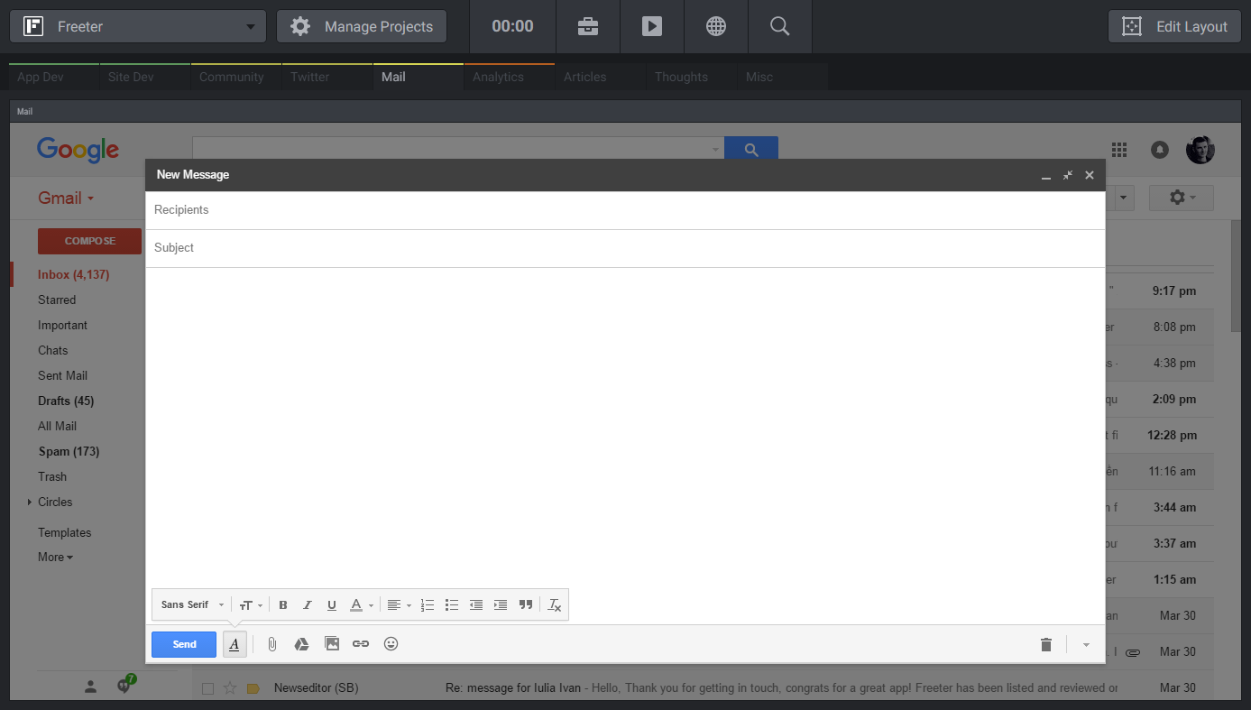Open more compose options arrow
Image resolution: width=1251 pixels, height=710 pixels.
click(1086, 644)
